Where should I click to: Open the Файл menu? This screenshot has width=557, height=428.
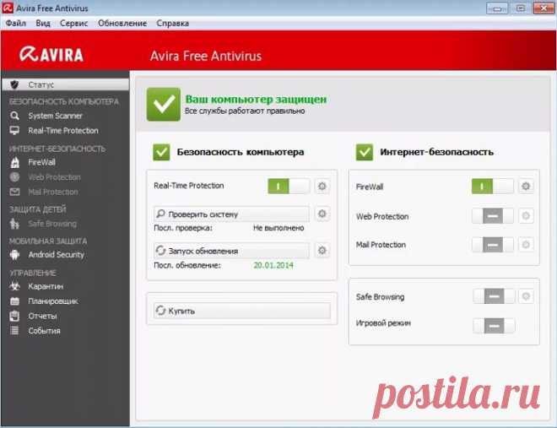(16, 23)
